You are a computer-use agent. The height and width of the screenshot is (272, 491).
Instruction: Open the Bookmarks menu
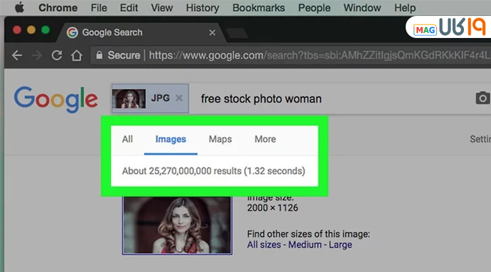pos(258,8)
